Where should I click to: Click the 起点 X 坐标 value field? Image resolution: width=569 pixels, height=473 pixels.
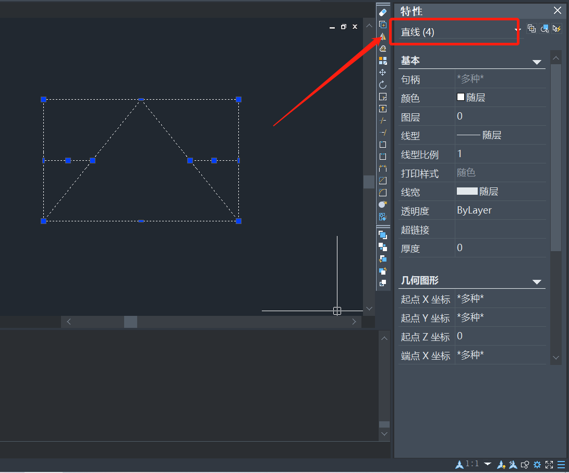(x=500, y=299)
